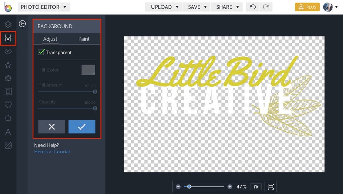Viewport: 343px width, 194px height.
Task: Go back with the circled arrow
Action: coord(22,24)
